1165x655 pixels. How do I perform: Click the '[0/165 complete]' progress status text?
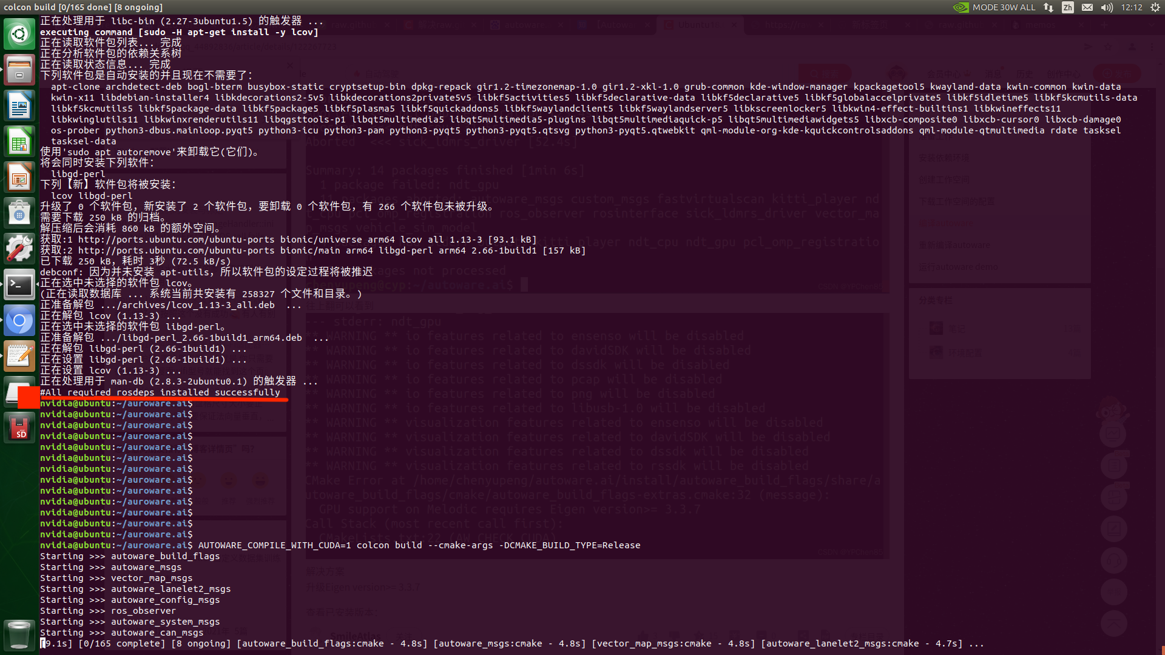pyautogui.click(x=121, y=643)
